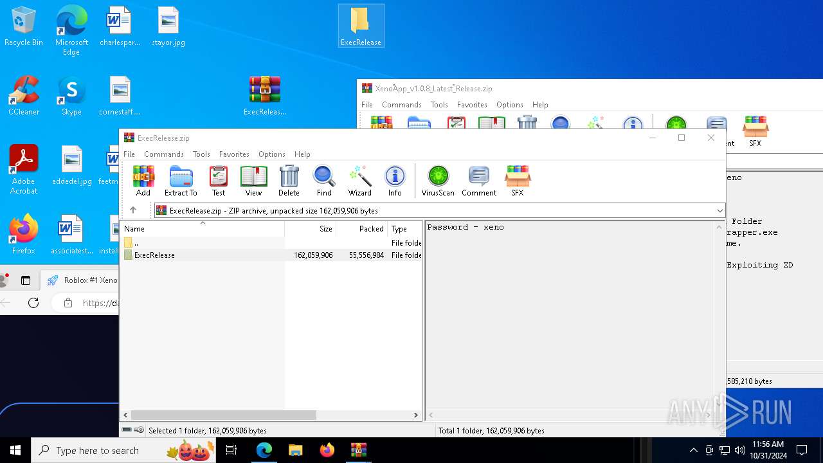Open File menu in ExecRelease.zip window
Screen dimensions: 823x463
[x=129, y=154]
